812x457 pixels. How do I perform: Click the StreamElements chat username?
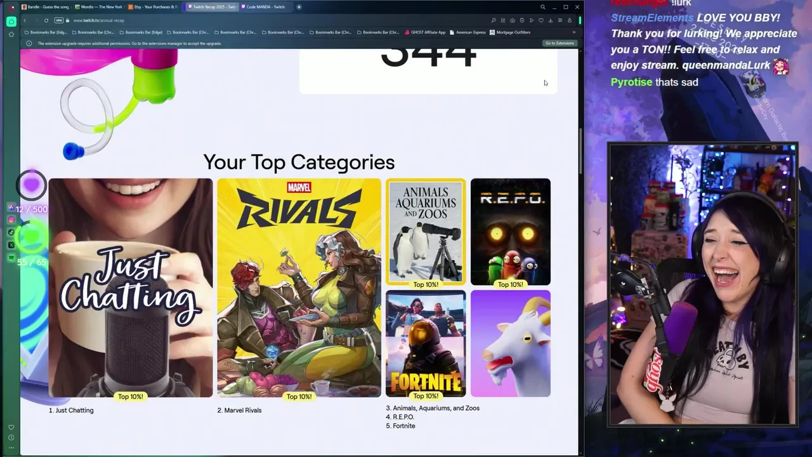tap(652, 18)
